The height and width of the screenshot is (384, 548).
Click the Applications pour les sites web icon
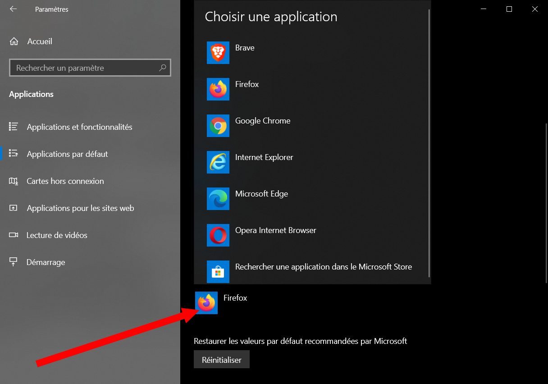coord(14,208)
